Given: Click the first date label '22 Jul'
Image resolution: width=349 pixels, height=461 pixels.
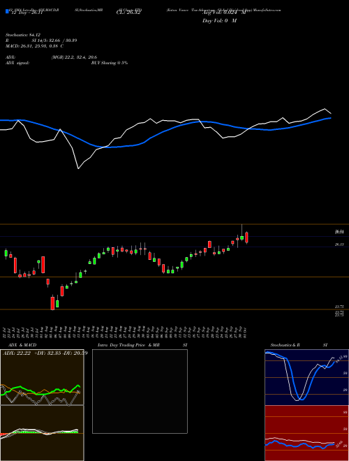Looking at the screenshot, I should (x=6, y=331).
